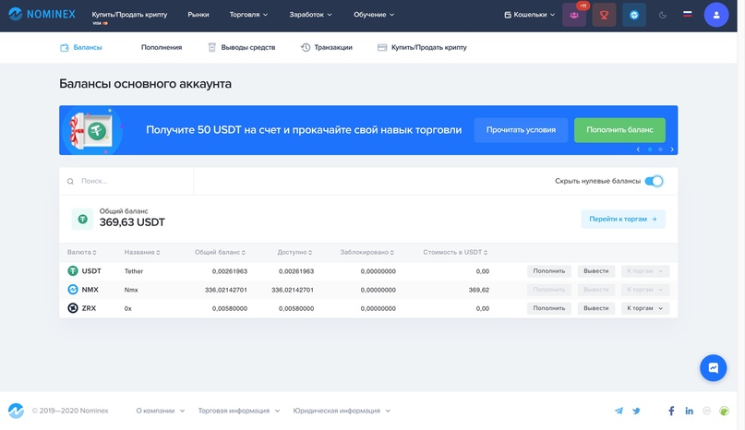This screenshot has height=430, width=745.
Task: Click the USDT coin icon in table
Action: [x=73, y=271]
